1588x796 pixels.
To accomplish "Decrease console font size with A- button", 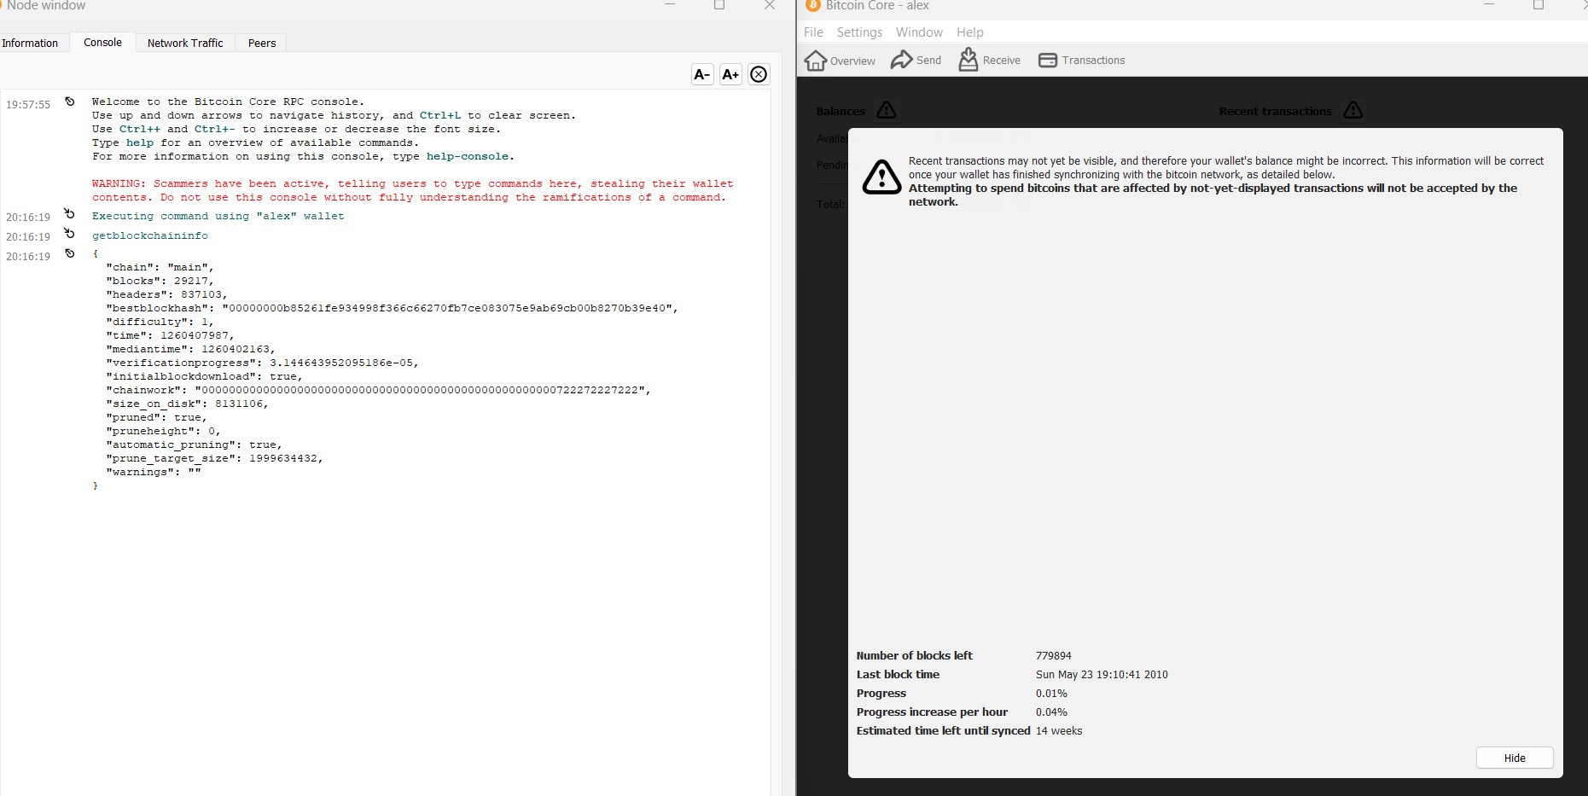I will (702, 74).
